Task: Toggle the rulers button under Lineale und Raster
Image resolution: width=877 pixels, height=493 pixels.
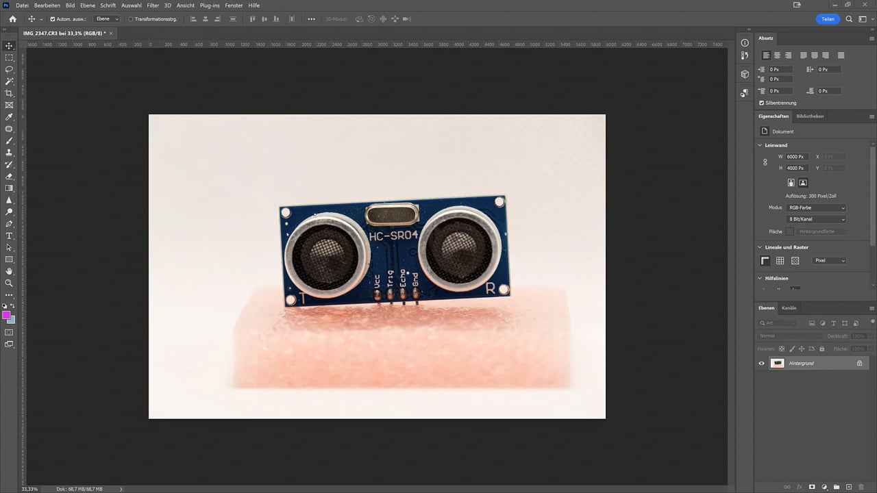Action: pos(765,261)
